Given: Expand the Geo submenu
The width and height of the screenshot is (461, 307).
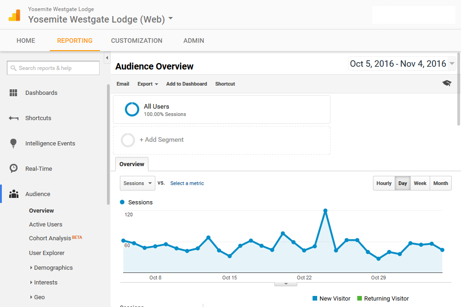Looking at the screenshot, I should 31,297.
